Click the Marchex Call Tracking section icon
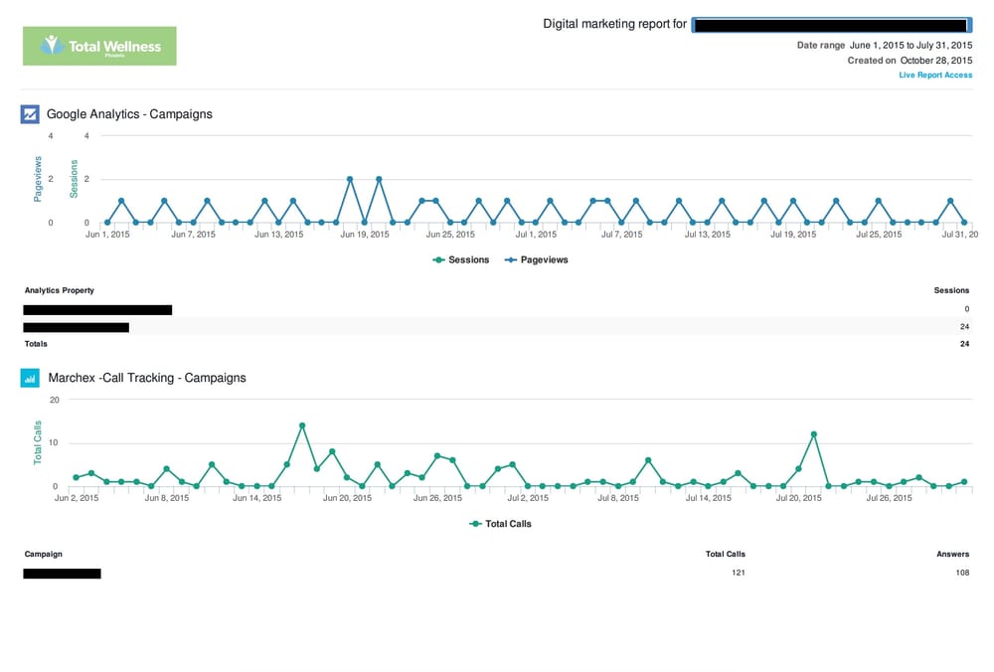 [x=30, y=378]
